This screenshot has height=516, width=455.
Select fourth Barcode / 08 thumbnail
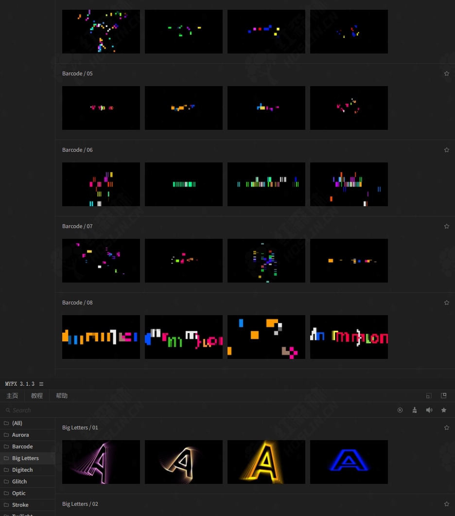[x=349, y=337]
